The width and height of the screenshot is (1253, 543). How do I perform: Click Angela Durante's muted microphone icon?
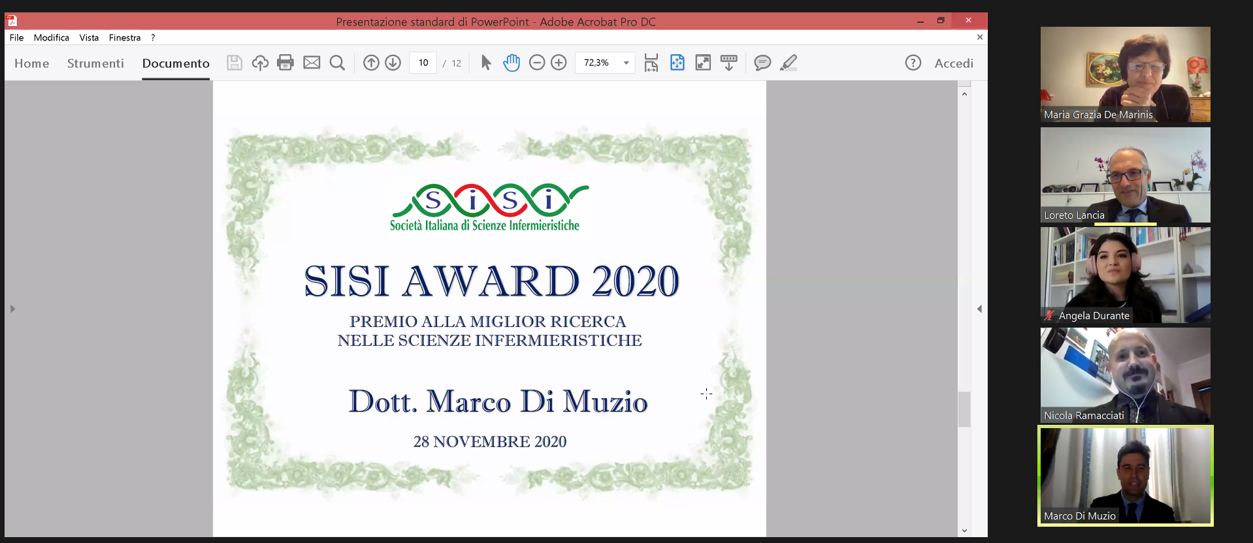click(1049, 316)
